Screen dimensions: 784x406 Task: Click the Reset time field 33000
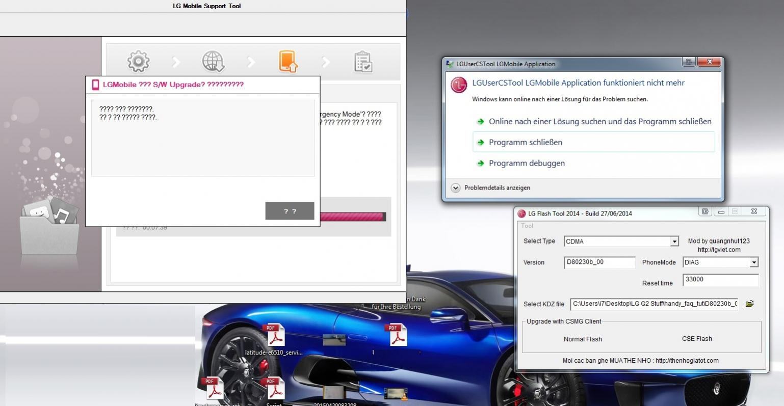[721, 280]
